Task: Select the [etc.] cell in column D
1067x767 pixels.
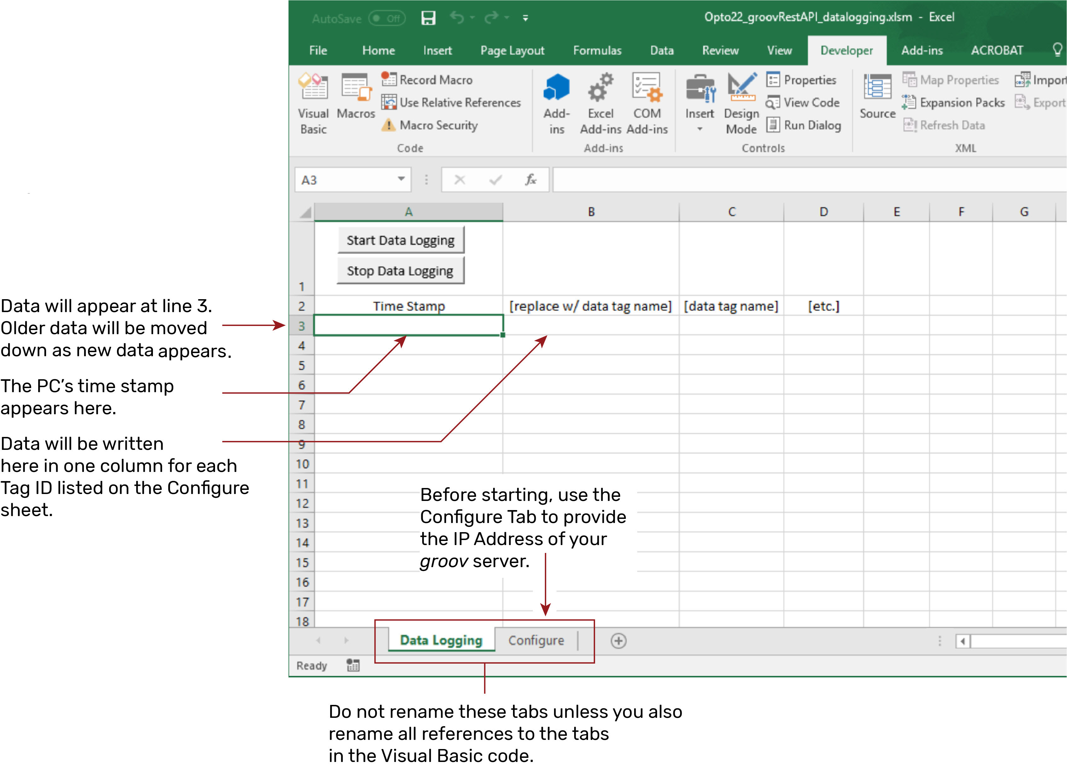Action: click(823, 306)
